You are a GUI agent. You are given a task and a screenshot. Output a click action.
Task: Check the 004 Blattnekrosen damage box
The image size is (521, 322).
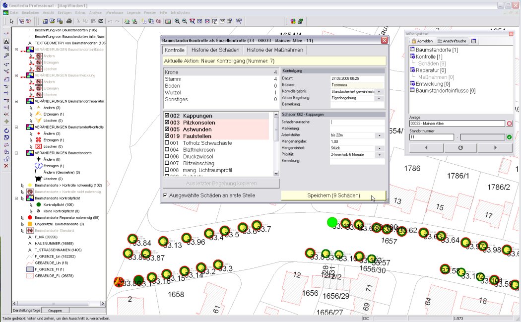167,149
